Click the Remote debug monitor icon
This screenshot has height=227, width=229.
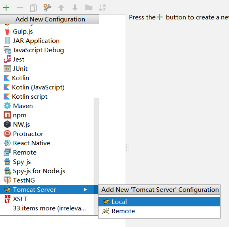[x=7, y=153]
